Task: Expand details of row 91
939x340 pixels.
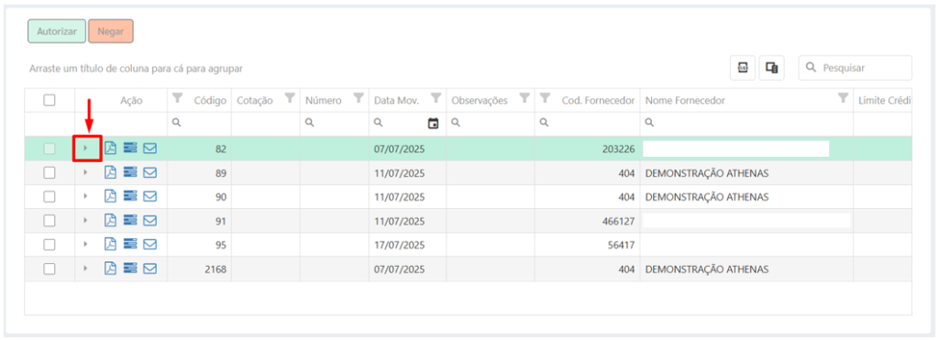Action: [x=85, y=220]
